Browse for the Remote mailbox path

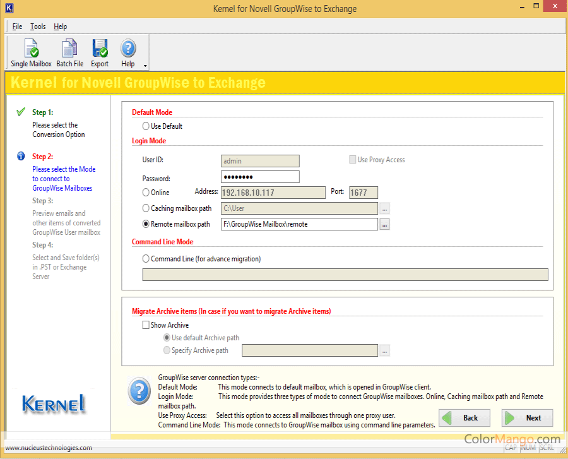pos(385,224)
